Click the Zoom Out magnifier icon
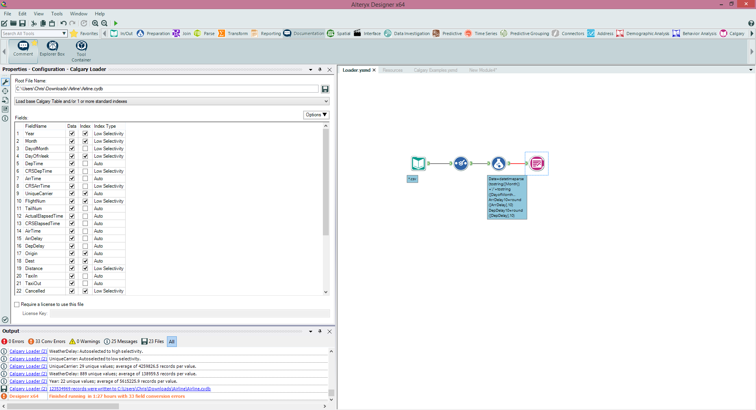Screen dimensions: 756x410 [x=104, y=23]
